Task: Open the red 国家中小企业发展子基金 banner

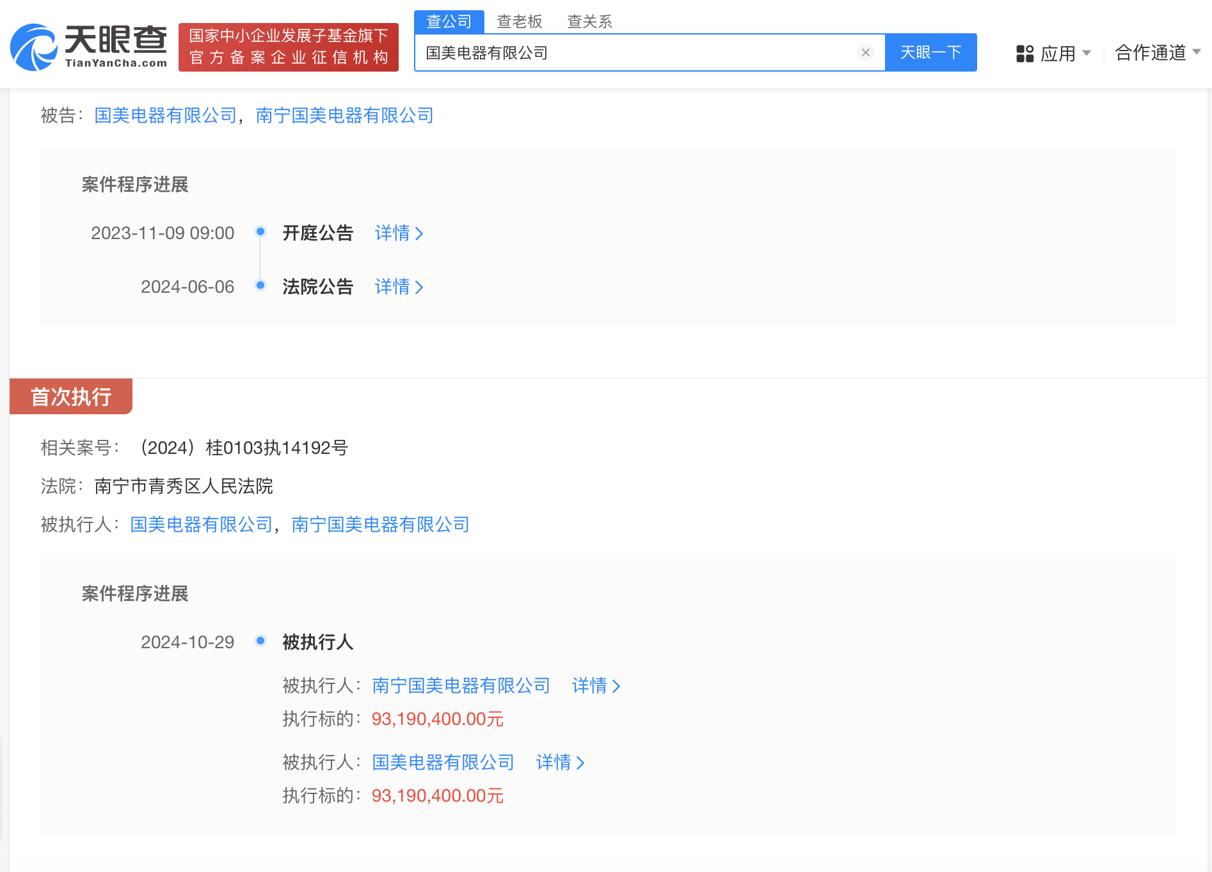Action: tap(289, 47)
